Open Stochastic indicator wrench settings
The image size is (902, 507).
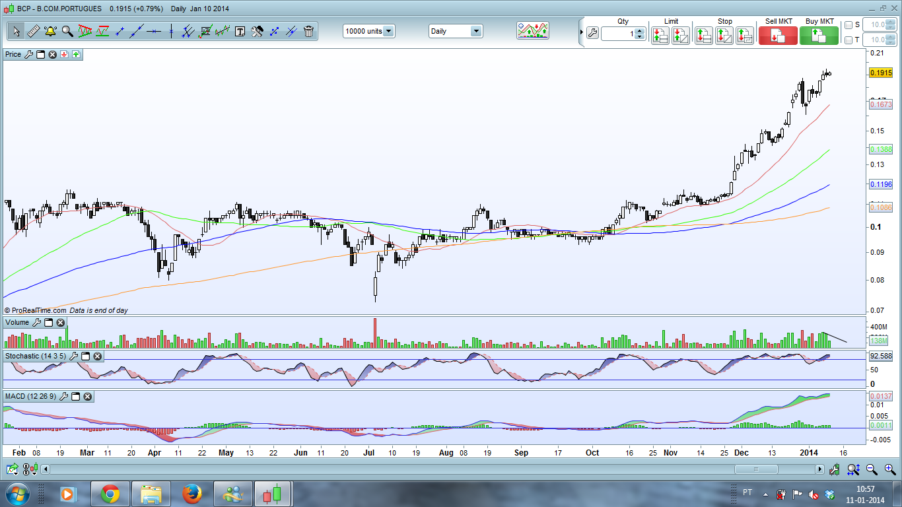tap(73, 356)
